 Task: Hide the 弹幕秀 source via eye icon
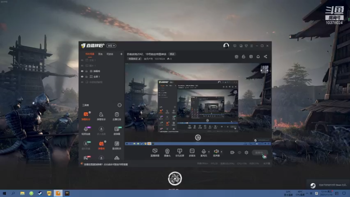[82, 71]
